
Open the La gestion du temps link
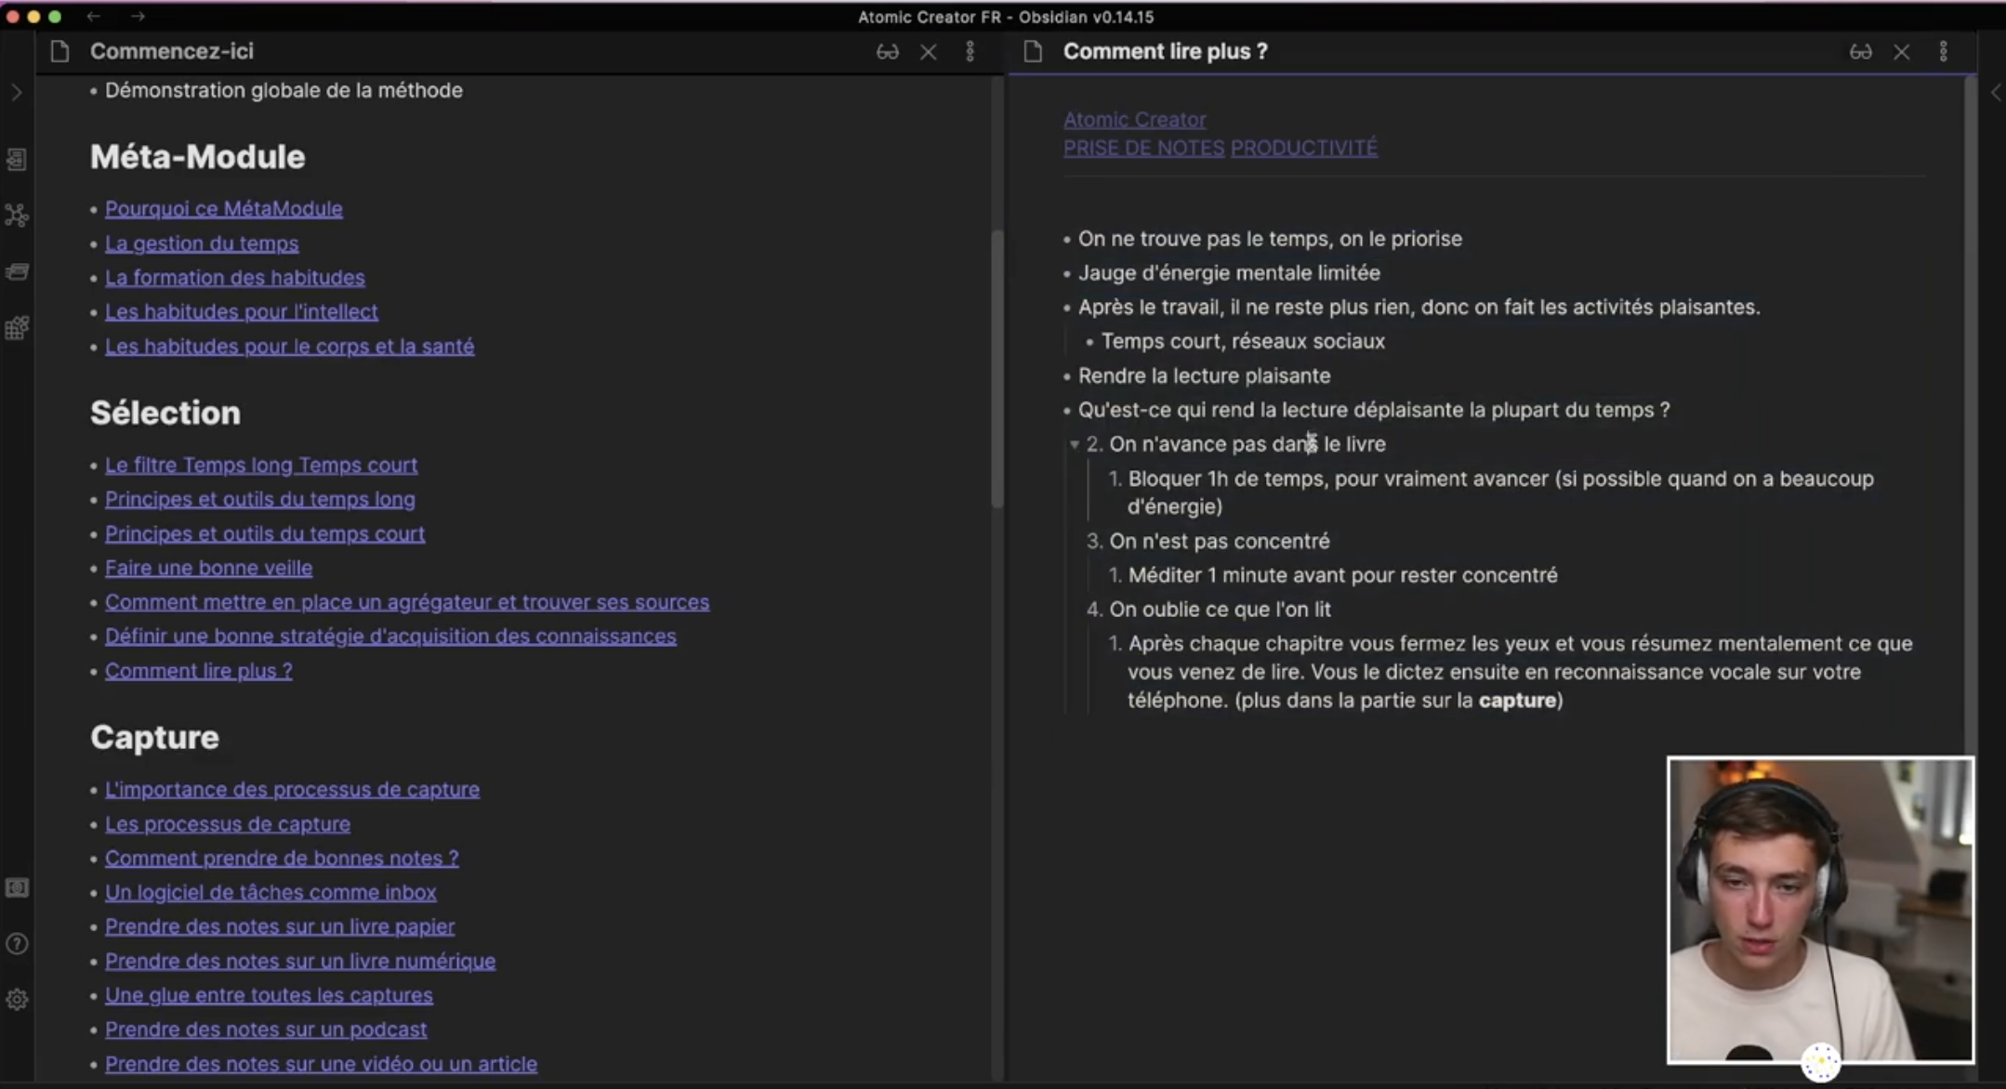202,243
